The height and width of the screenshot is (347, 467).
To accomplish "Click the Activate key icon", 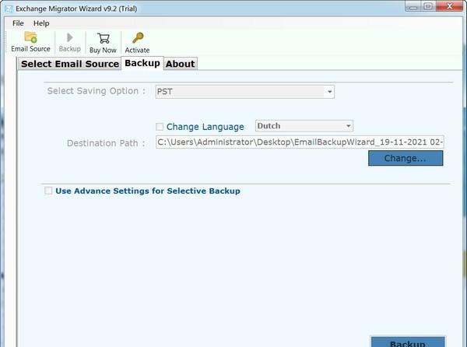I will click(138, 38).
